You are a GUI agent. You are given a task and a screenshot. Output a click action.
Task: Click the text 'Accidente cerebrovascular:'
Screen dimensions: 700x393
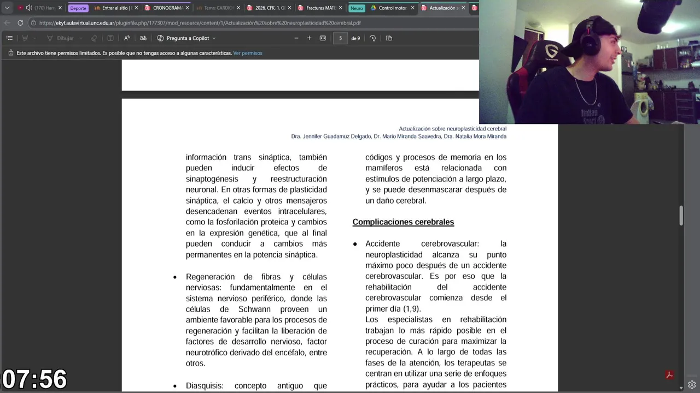point(422,244)
